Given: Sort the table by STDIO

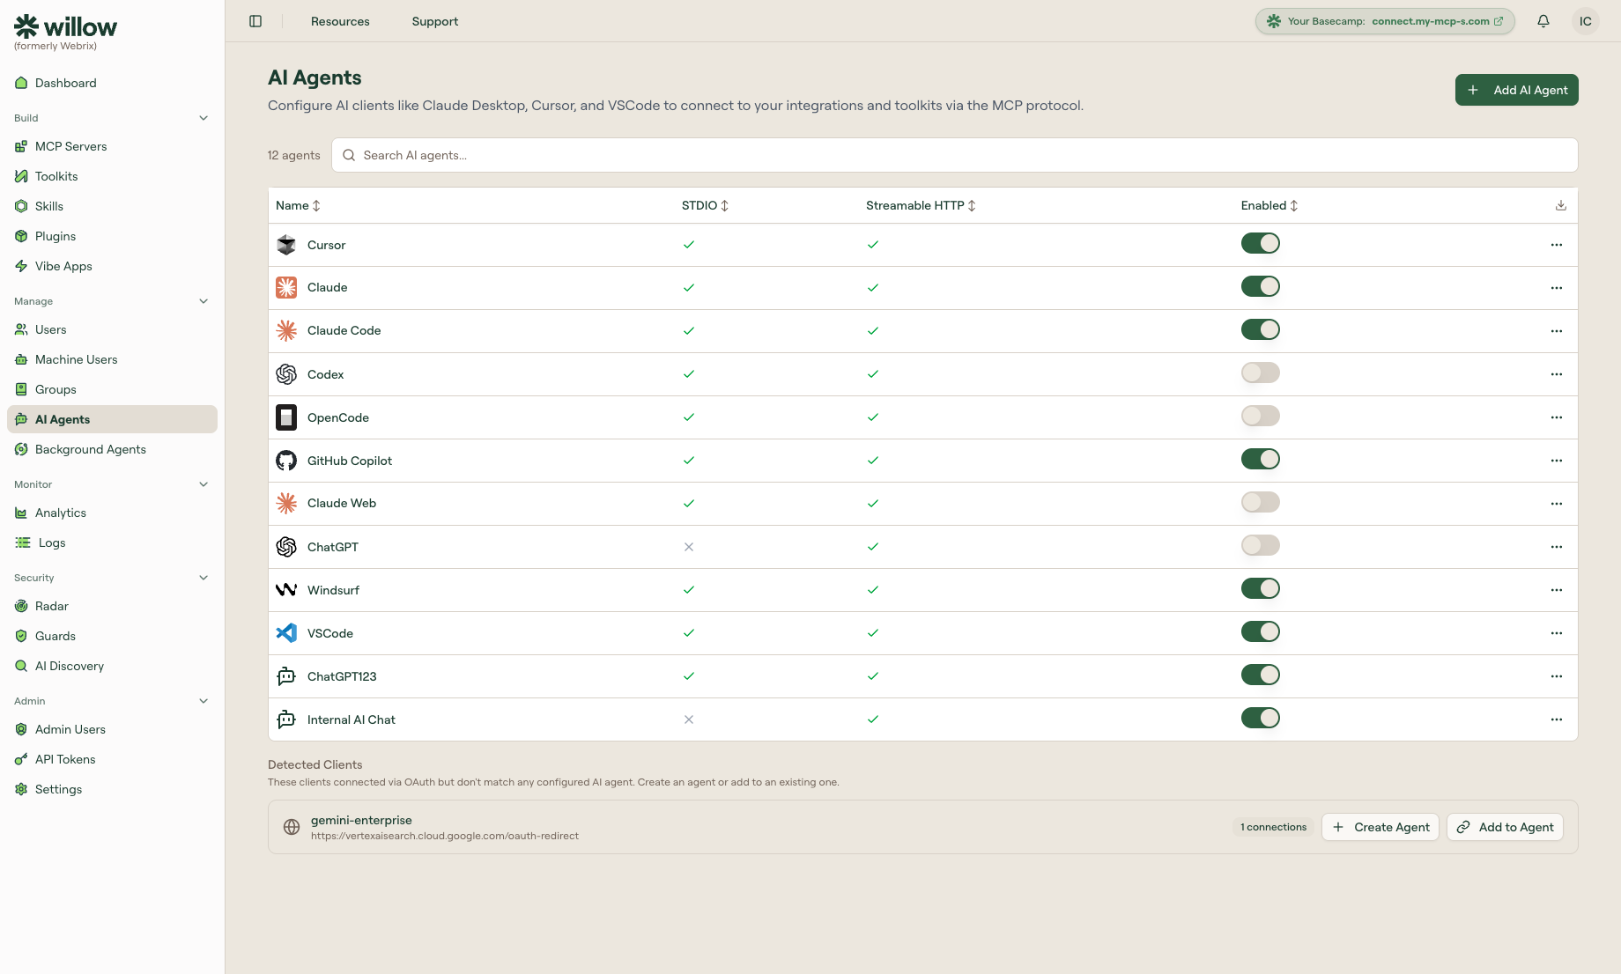Looking at the screenshot, I should pyautogui.click(x=705, y=205).
